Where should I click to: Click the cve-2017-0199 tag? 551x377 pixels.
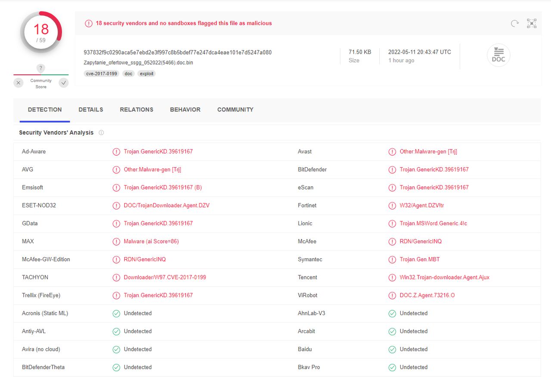click(102, 74)
